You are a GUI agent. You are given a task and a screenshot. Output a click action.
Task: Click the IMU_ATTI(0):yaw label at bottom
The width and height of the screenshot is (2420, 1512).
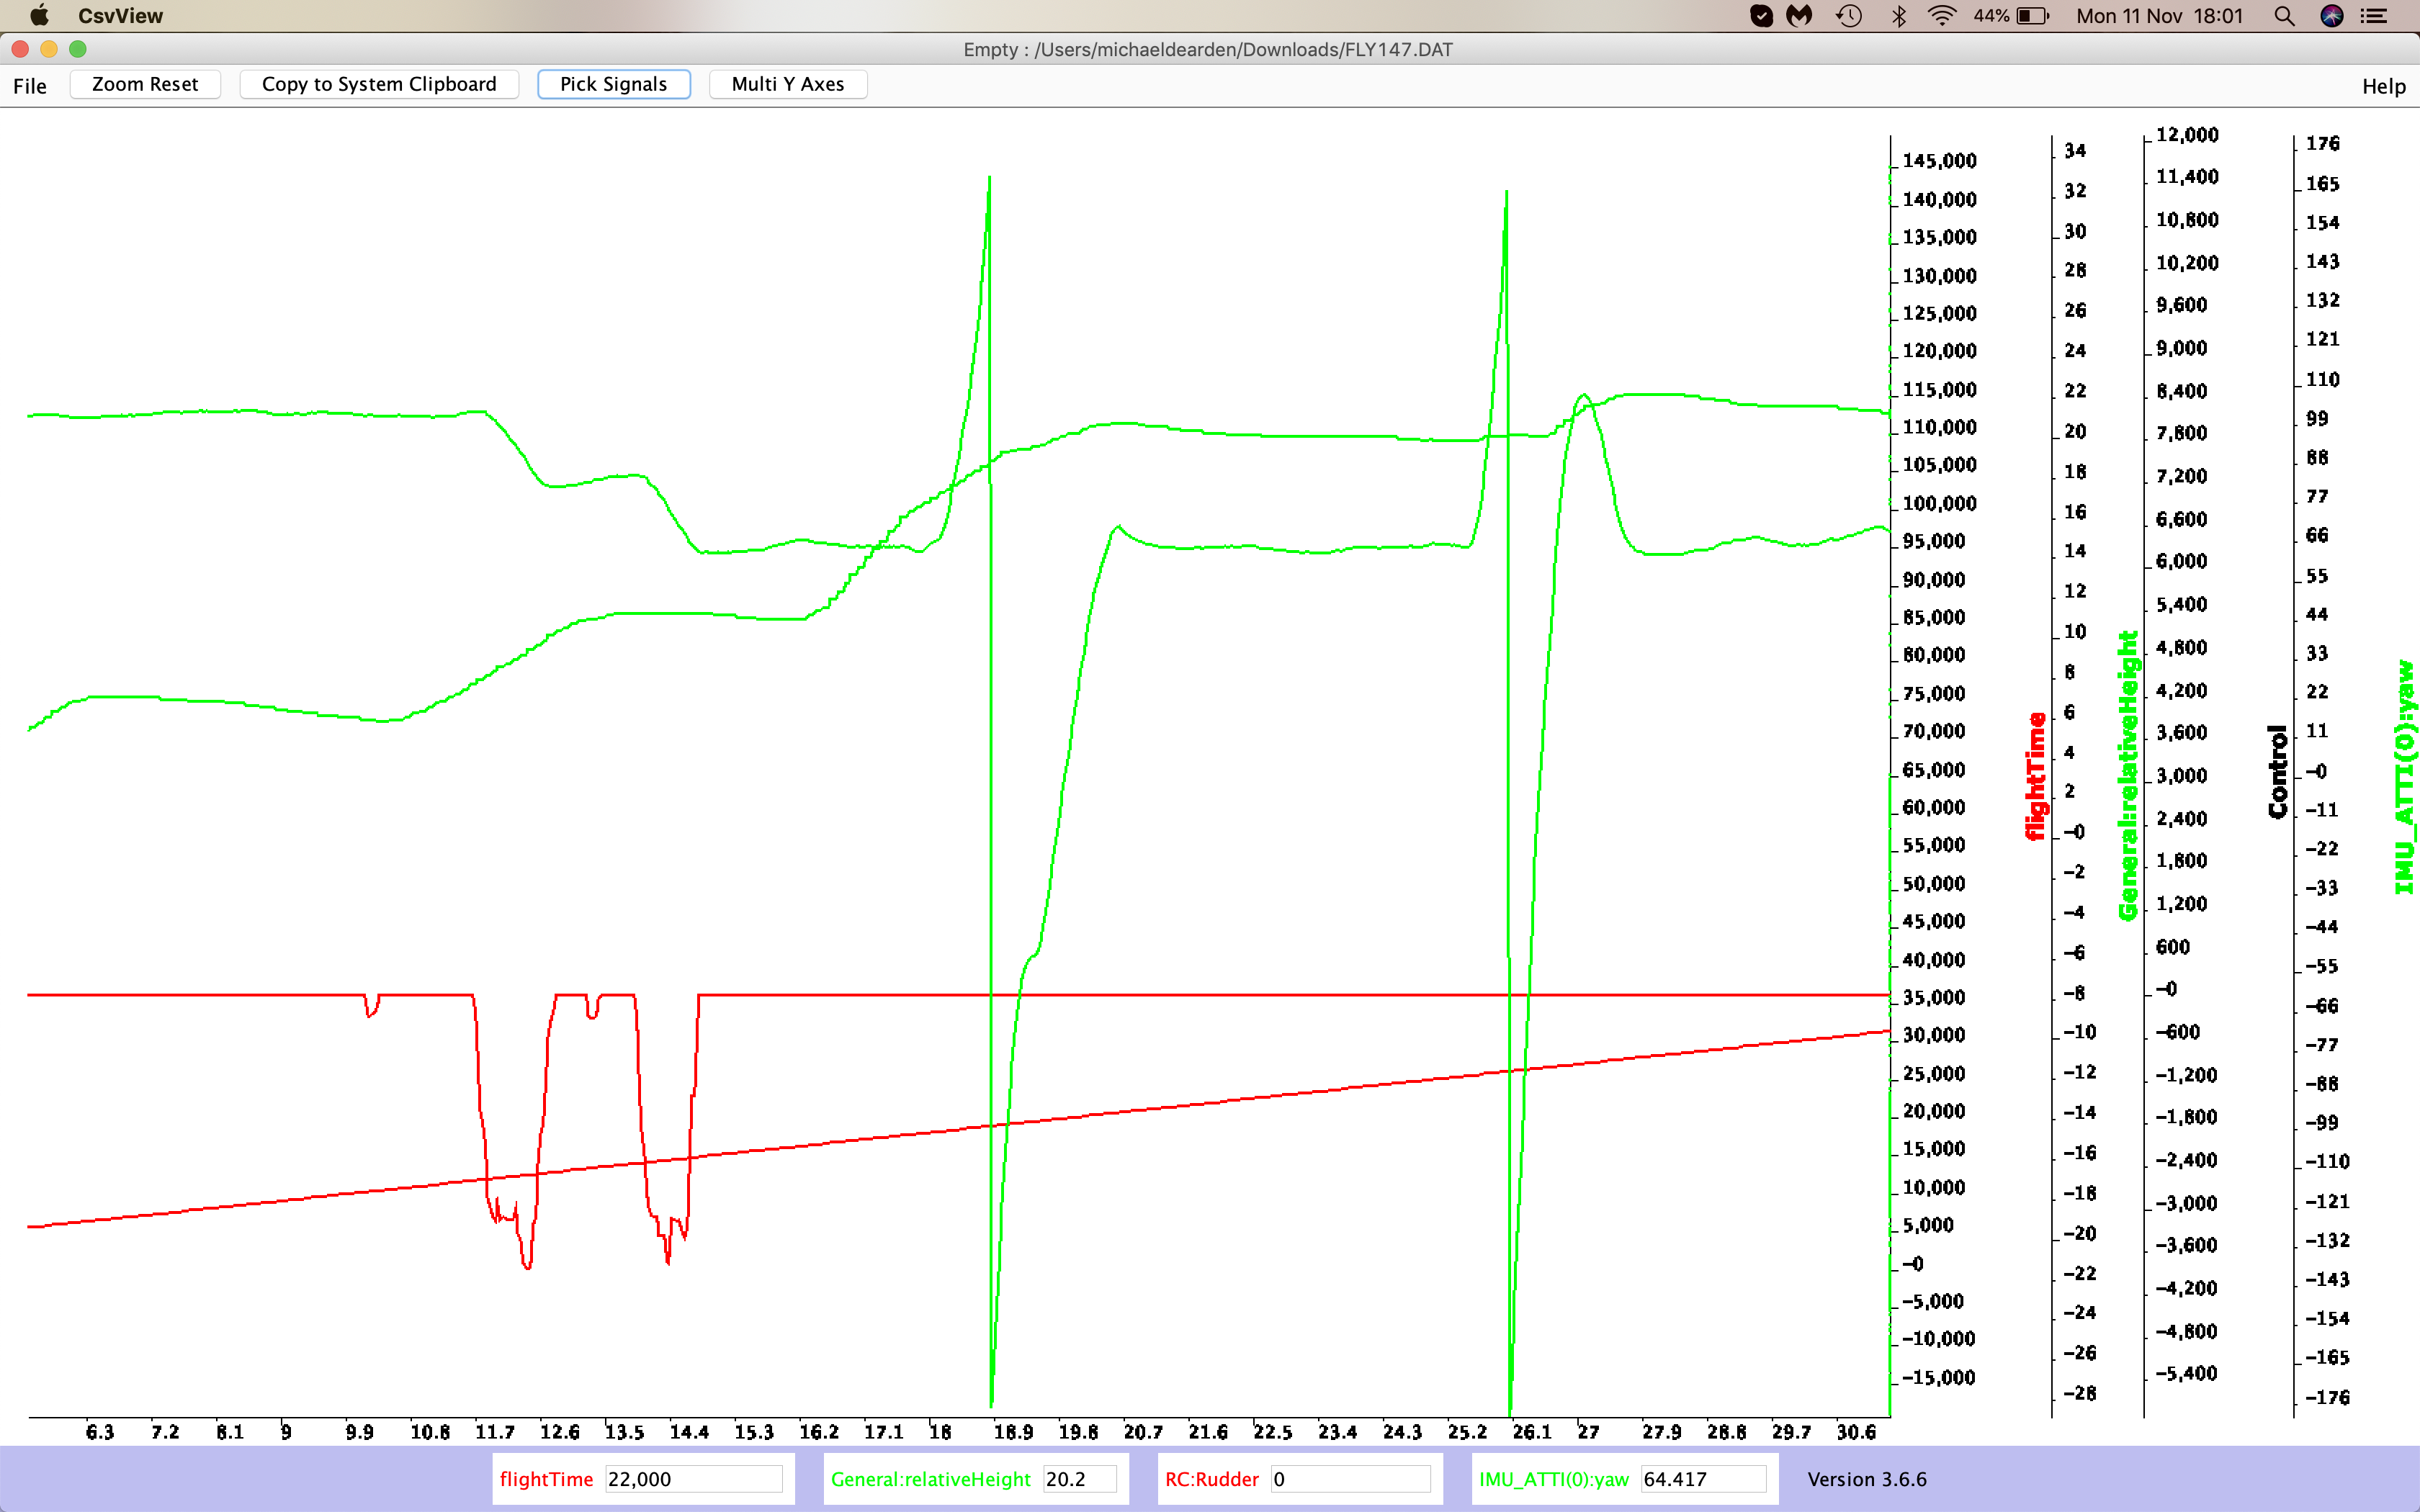click(x=1554, y=1479)
